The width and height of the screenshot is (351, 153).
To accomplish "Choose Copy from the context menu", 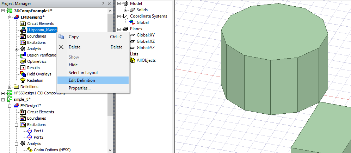I will click(x=93, y=37).
